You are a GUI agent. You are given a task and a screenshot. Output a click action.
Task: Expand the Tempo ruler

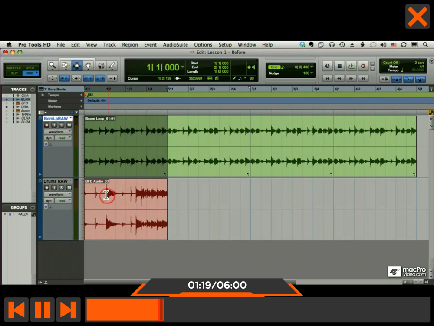[43, 95]
